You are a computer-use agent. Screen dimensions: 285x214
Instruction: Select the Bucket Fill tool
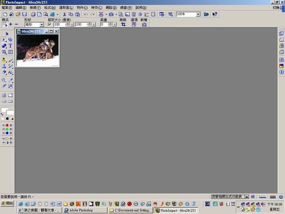[10, 72]
